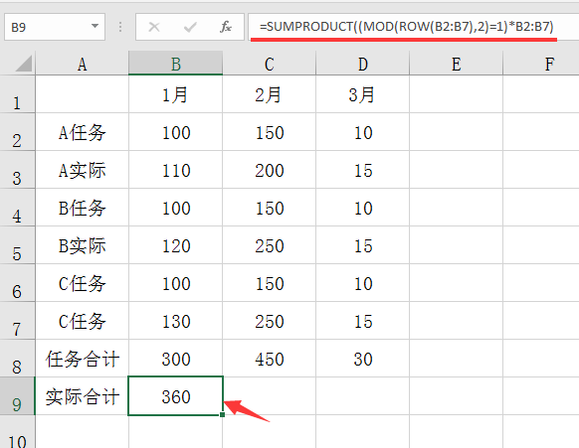Screen dimensions: 579x448
Task: Select row 5 header
Action: click(x=17, y=245)
